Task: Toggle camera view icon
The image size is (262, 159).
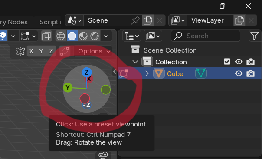Action: [103, 156]
